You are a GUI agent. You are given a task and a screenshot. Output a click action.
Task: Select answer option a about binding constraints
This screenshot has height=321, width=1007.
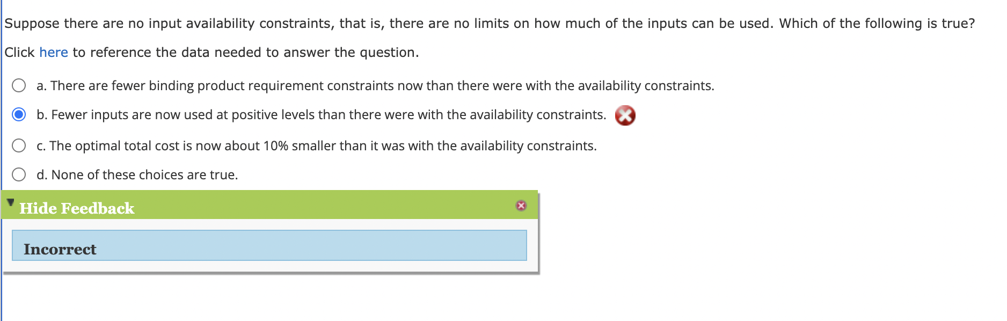[19, 84]
